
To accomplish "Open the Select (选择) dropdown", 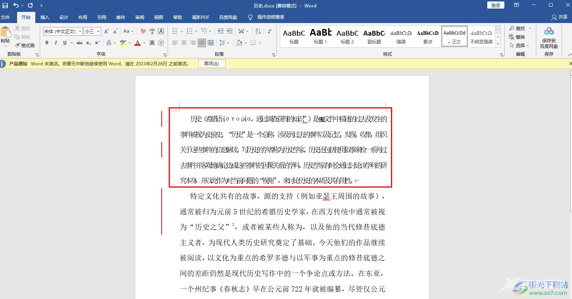I will pos(519,45).
